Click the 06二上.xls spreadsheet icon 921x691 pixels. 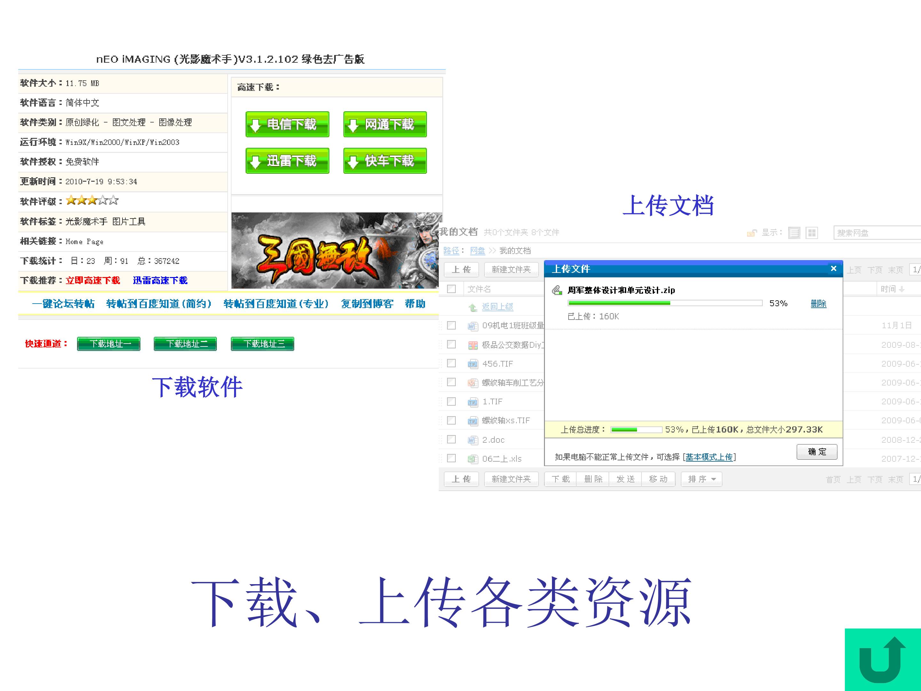click(473, 459)
